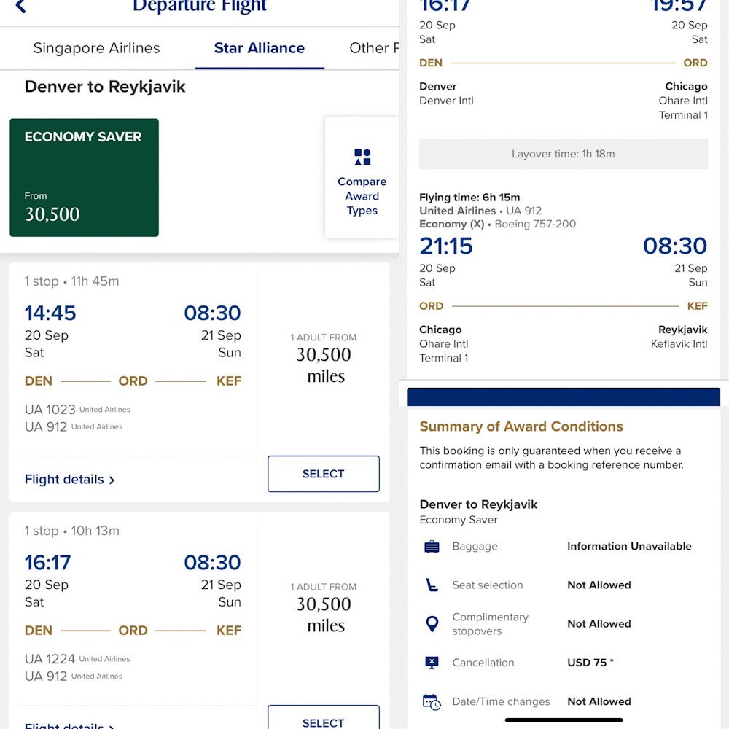This screenshot has width=729, height=729.
Task: Click the seat selection icon
Action: [x=432, y=585]
